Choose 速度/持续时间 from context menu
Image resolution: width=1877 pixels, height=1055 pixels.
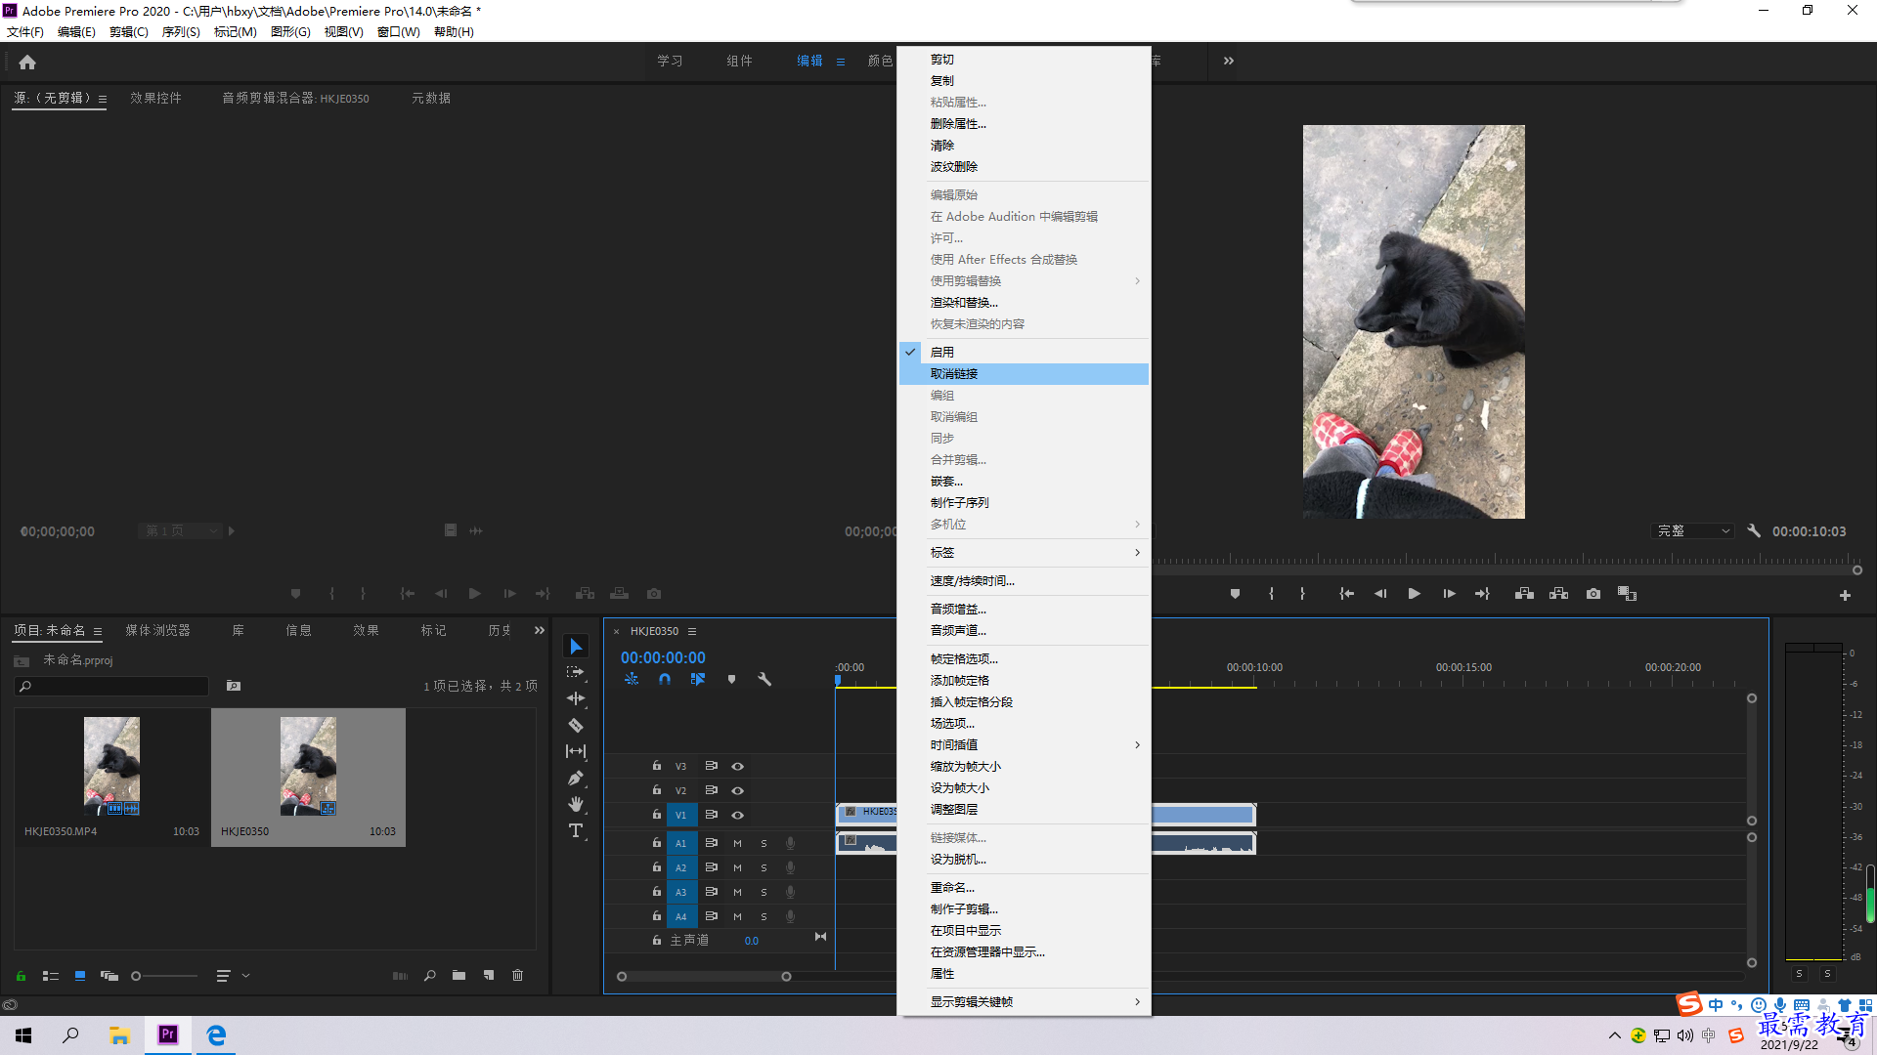[1024, 580]
